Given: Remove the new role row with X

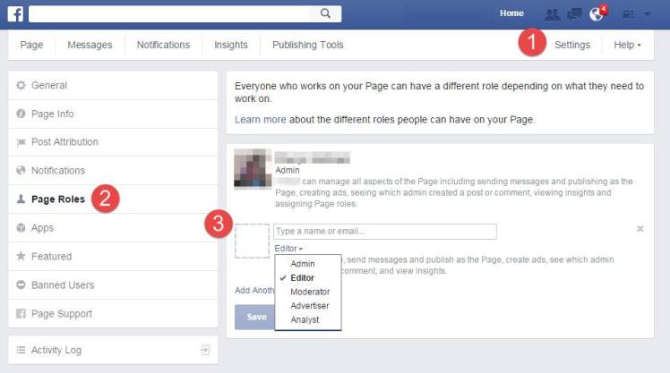Looking at the screenshot, I should 640,229.
